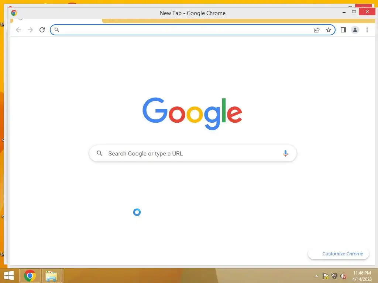Open the Chrome profile avatar
The image size is (378, 283).
pyautogui.click(x=355, y=30)
